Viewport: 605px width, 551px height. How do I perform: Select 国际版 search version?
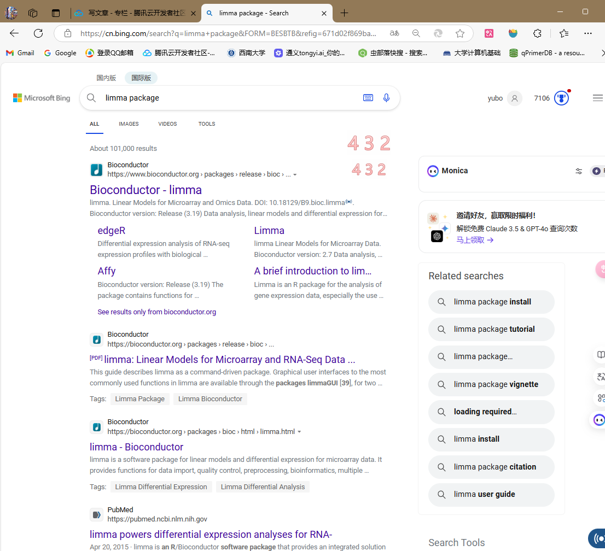point(141,78)
